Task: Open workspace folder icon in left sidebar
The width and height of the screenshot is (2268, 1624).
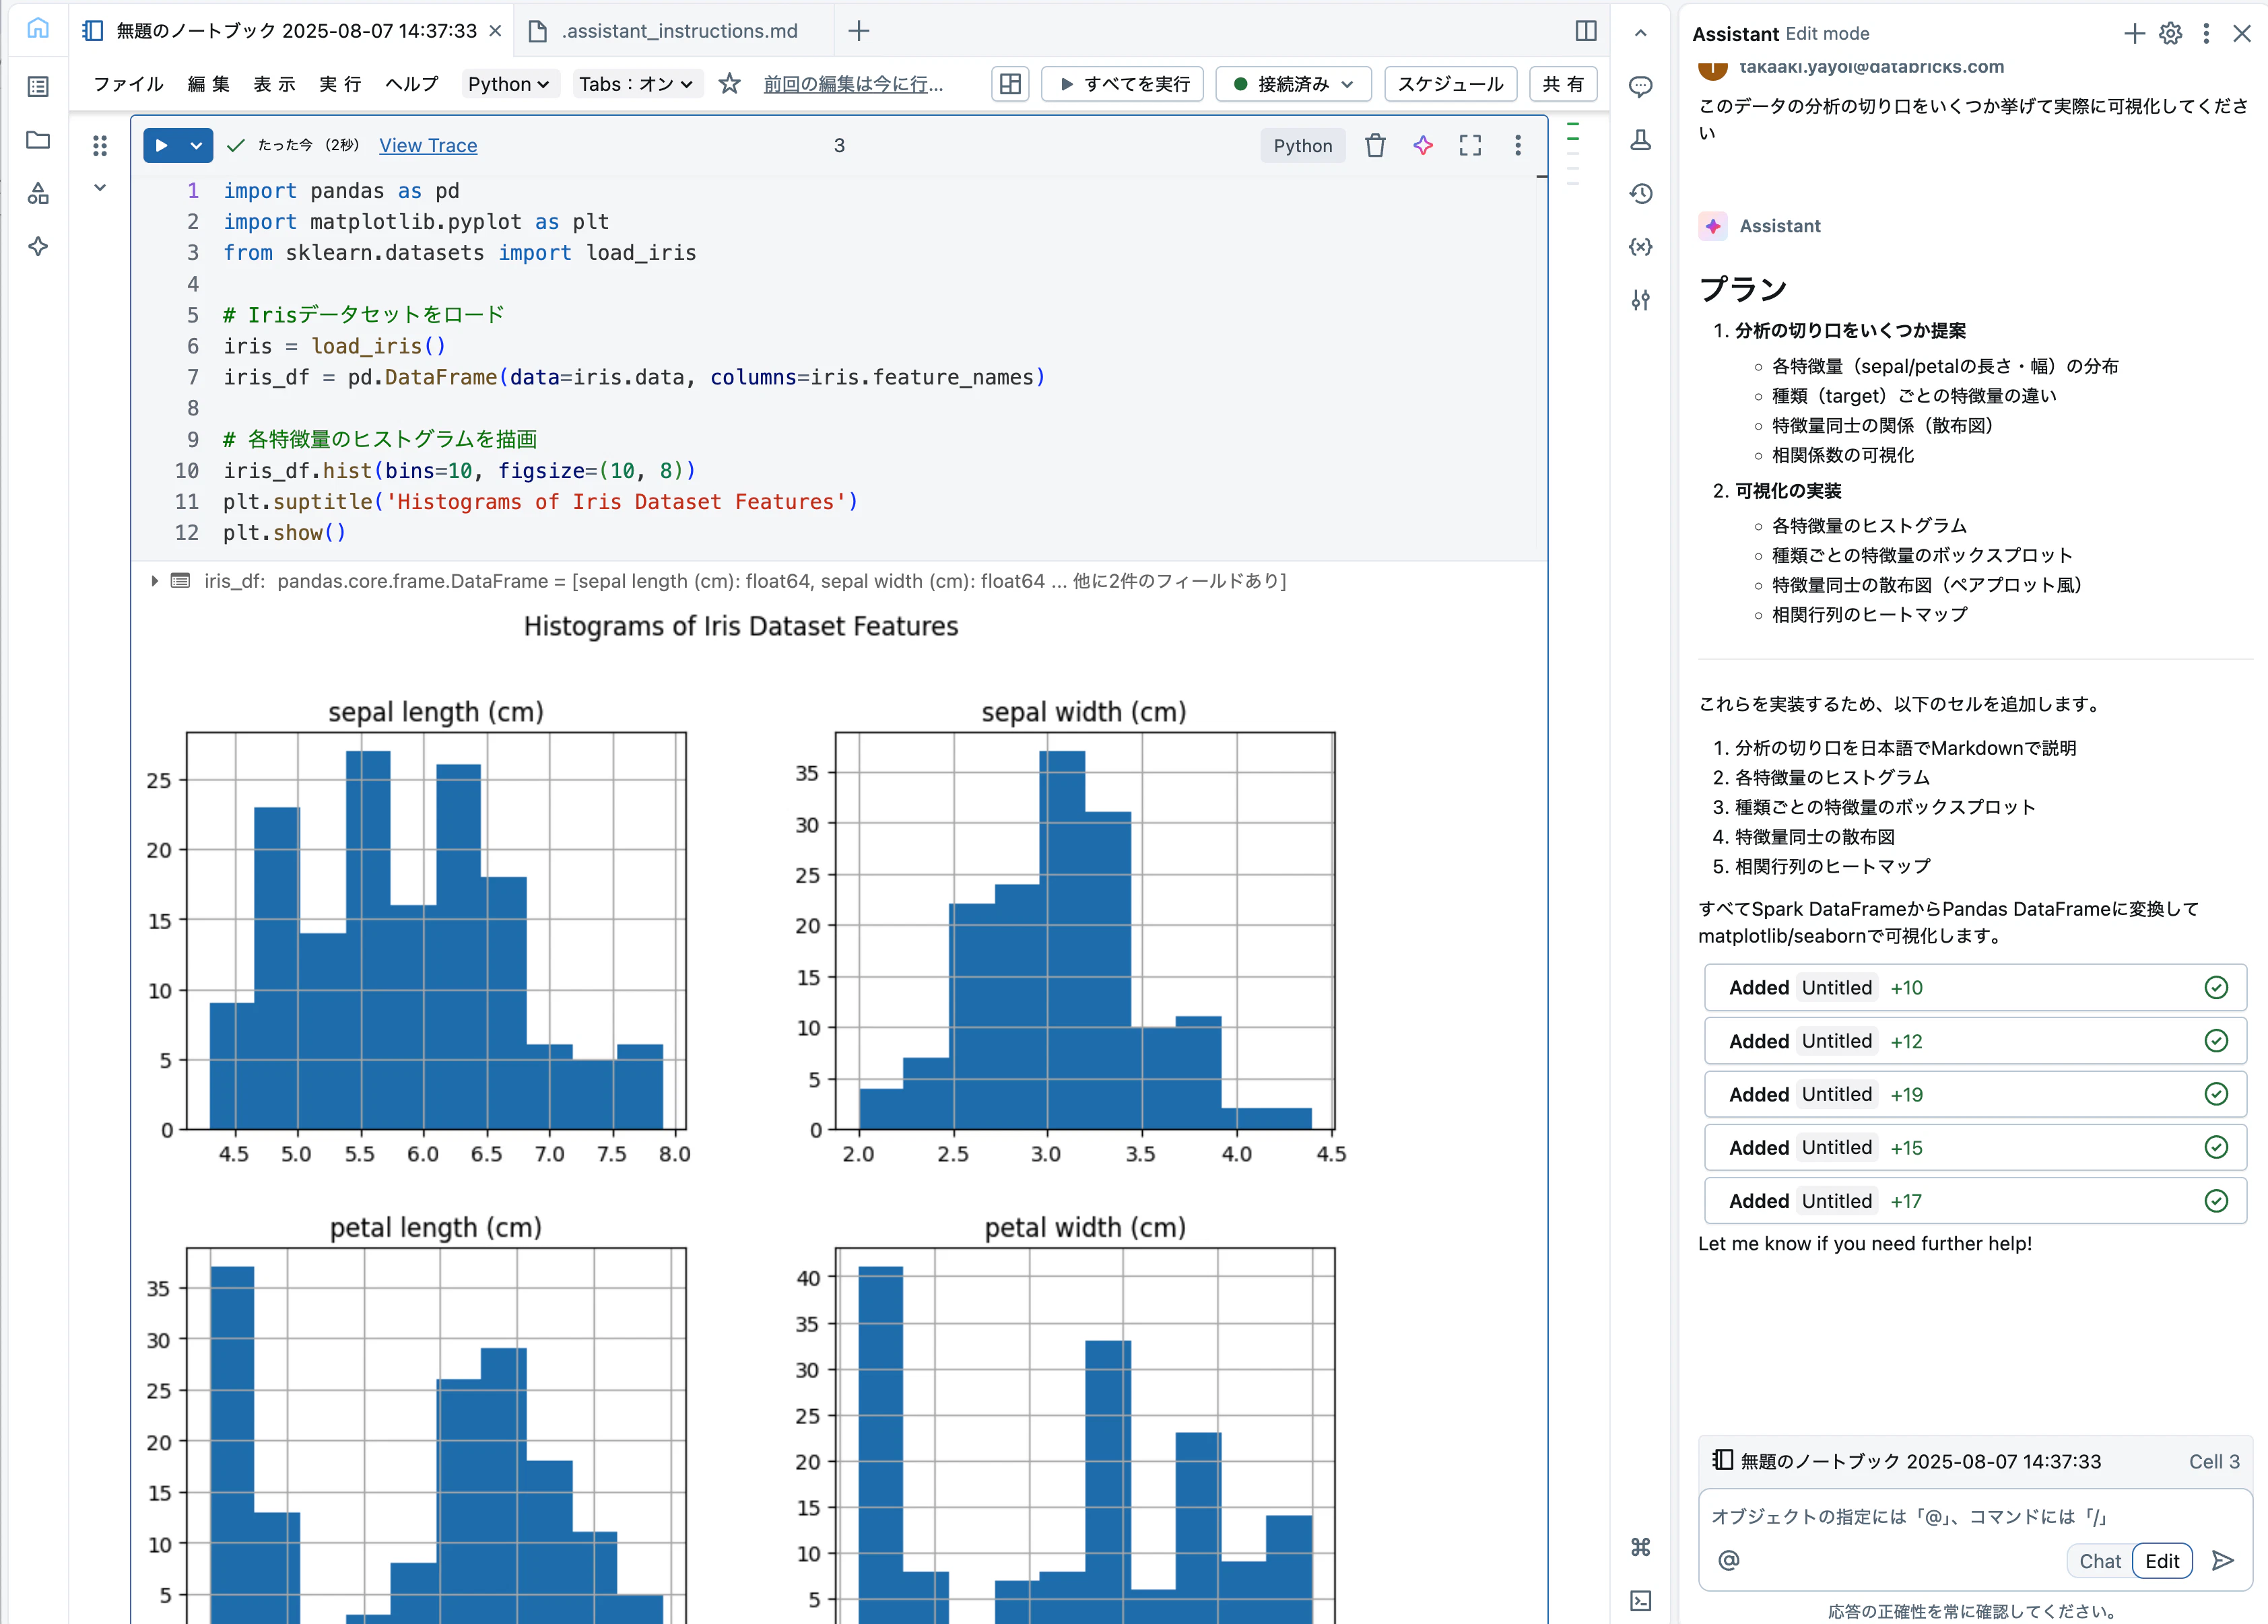Action: pyautogui.click(x=38, y=140)
